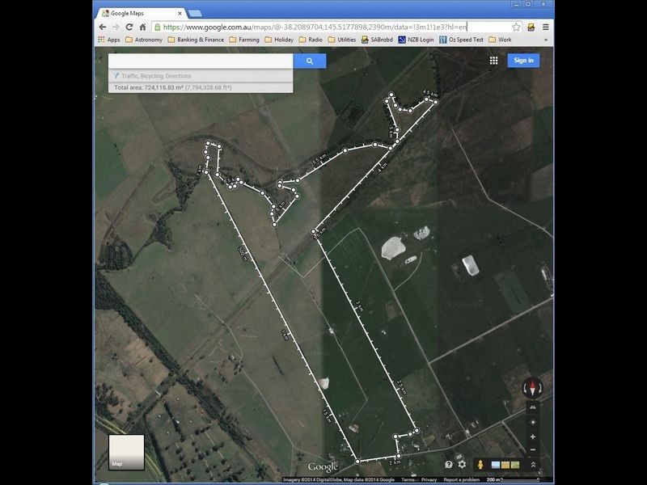Open the Google apps grid
Image resolution: width=647 pixels, height=485 pixels.
(x=493, y=61)
